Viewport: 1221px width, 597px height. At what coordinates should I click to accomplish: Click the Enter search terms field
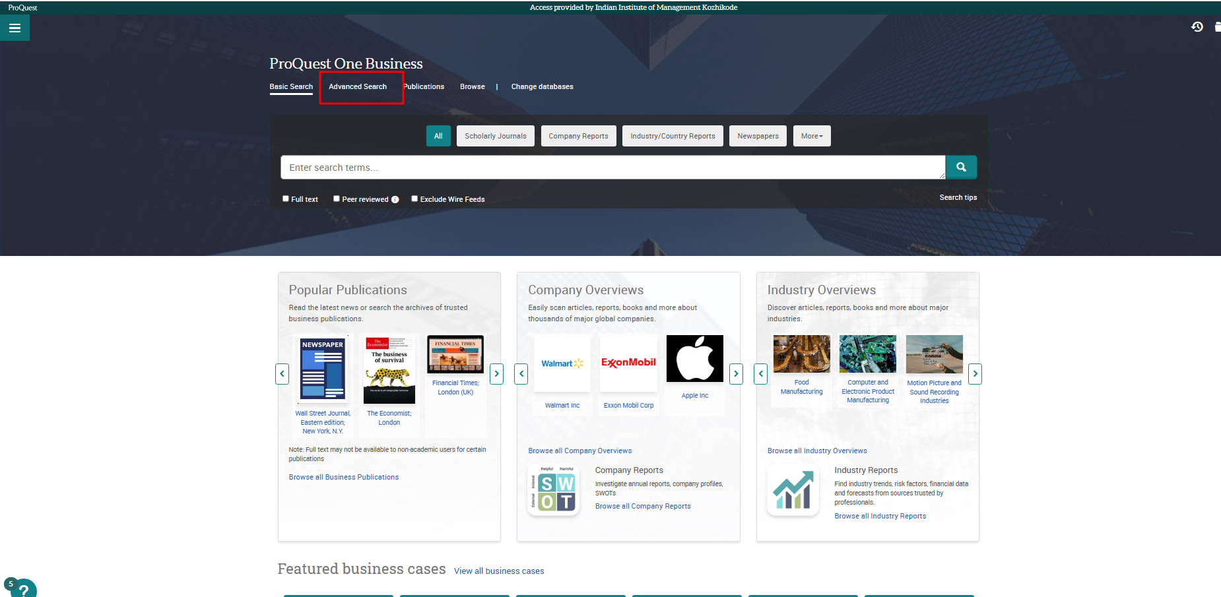click(612, 168)
